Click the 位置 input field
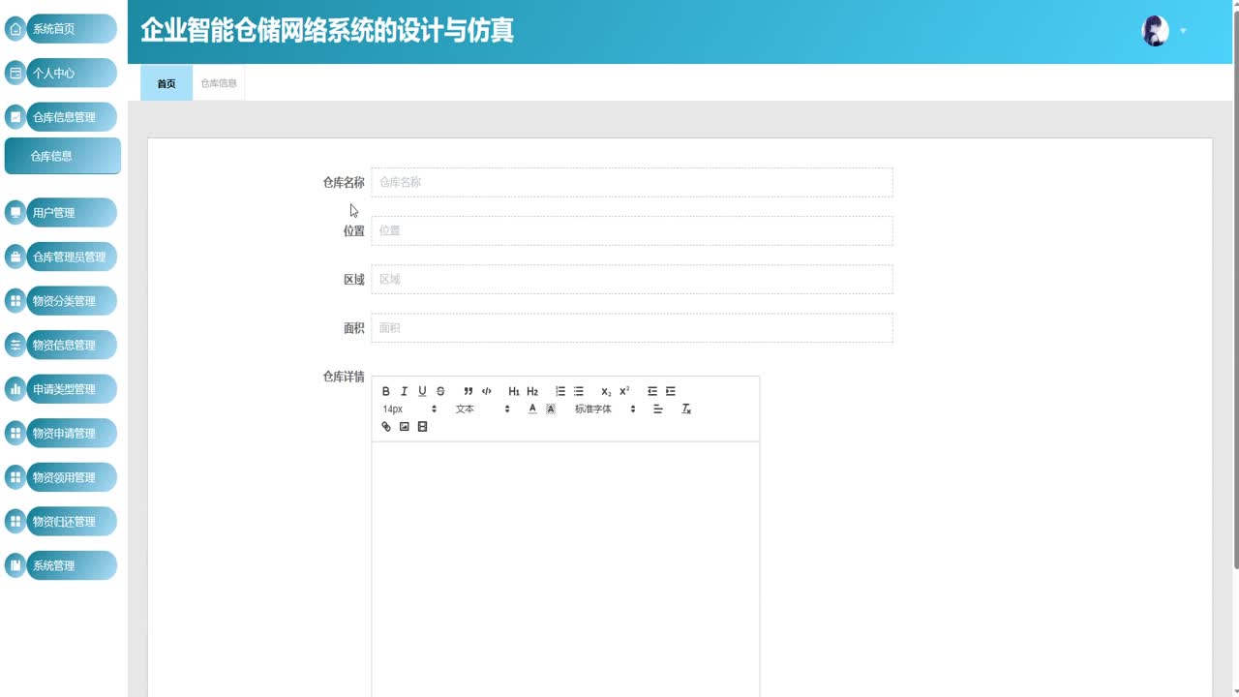This screenshot has height=697, width=1239. 632,230
